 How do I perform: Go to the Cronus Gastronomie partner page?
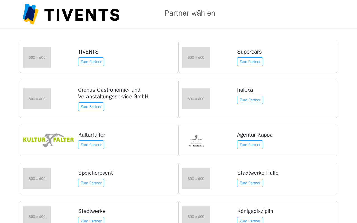coord(91,106)
